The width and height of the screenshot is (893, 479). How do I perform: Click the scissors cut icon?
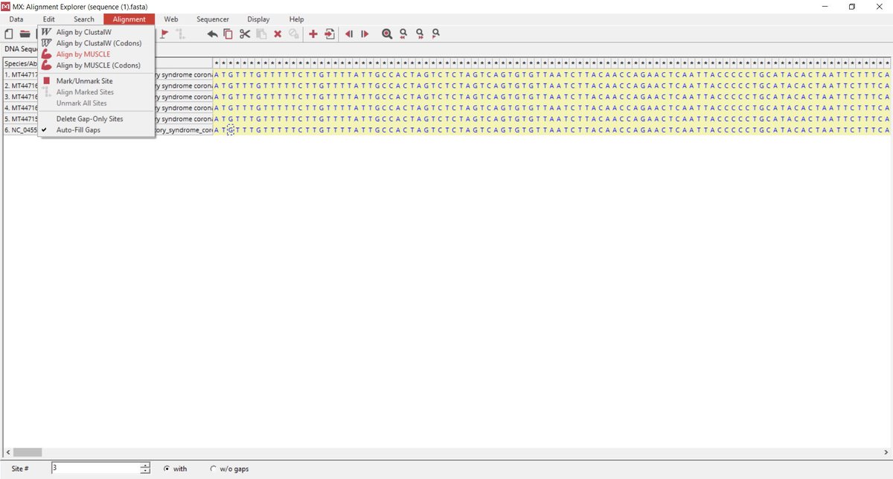[245, 33]
